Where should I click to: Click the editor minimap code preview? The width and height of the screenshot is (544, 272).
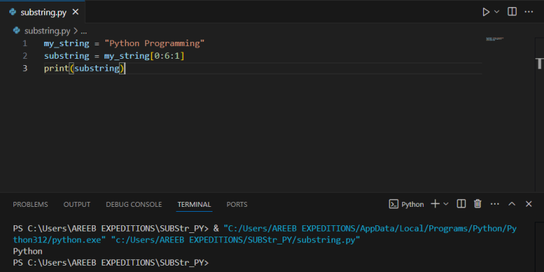point(494,39)
